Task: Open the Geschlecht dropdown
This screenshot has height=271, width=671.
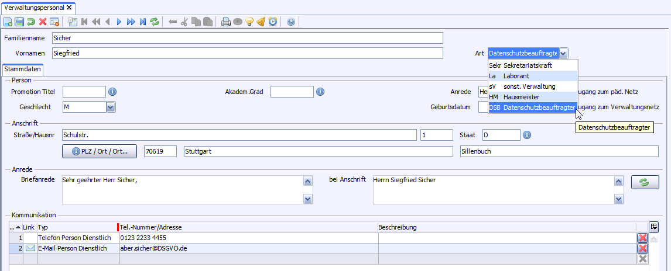Action: coord(111,107)
